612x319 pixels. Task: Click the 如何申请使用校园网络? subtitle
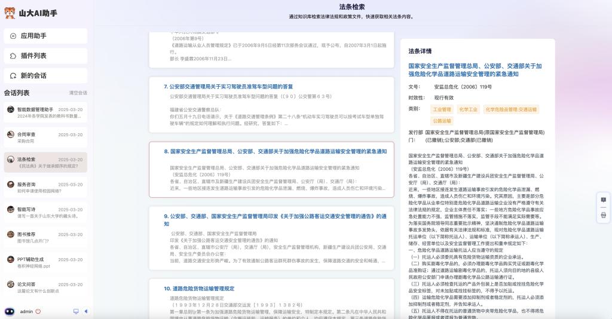point(39,191)
